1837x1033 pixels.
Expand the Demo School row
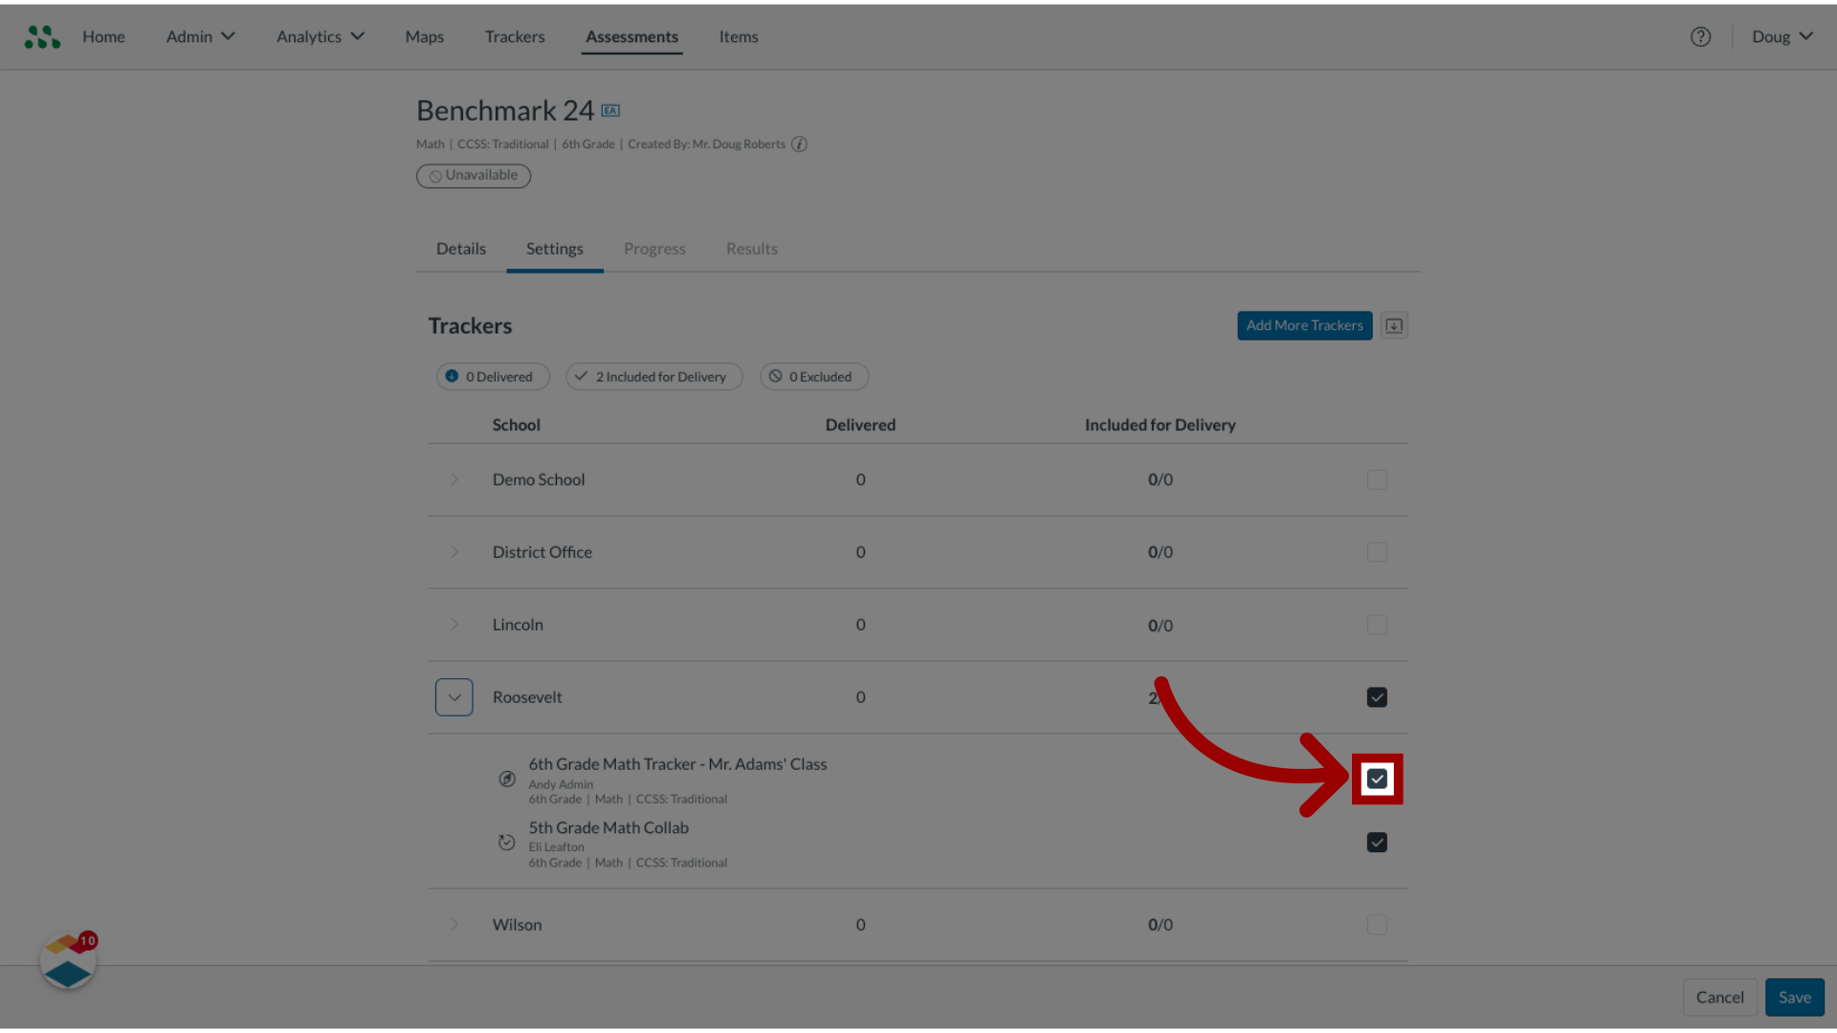(x=454, y=479)
